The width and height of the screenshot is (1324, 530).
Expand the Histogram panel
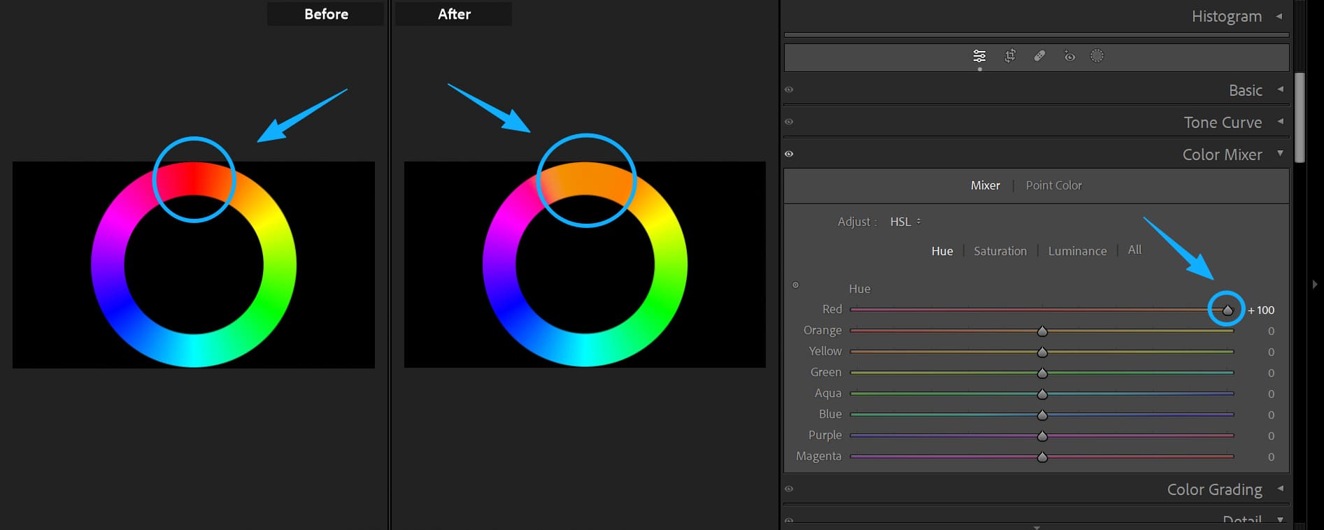pos(1279,15)
